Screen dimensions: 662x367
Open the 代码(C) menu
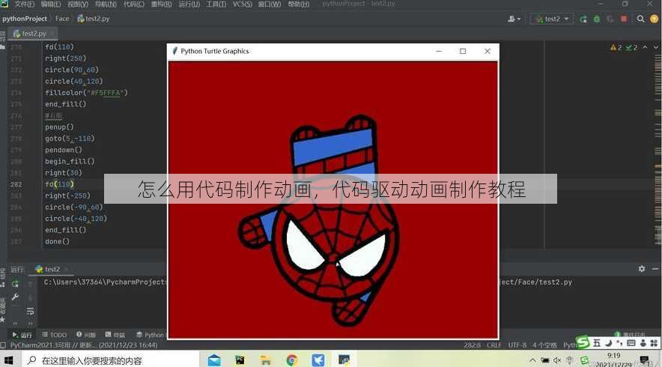[134, 4]
